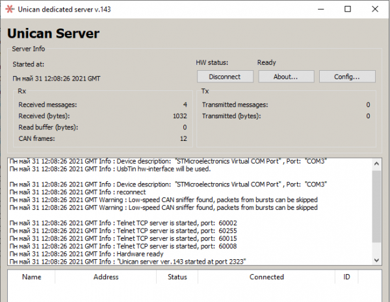Click the log scrollbar up arrow

[376, 164]
